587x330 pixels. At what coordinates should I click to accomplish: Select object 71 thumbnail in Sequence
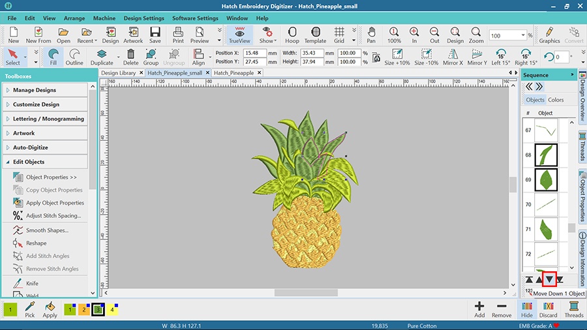coord(545,229)
